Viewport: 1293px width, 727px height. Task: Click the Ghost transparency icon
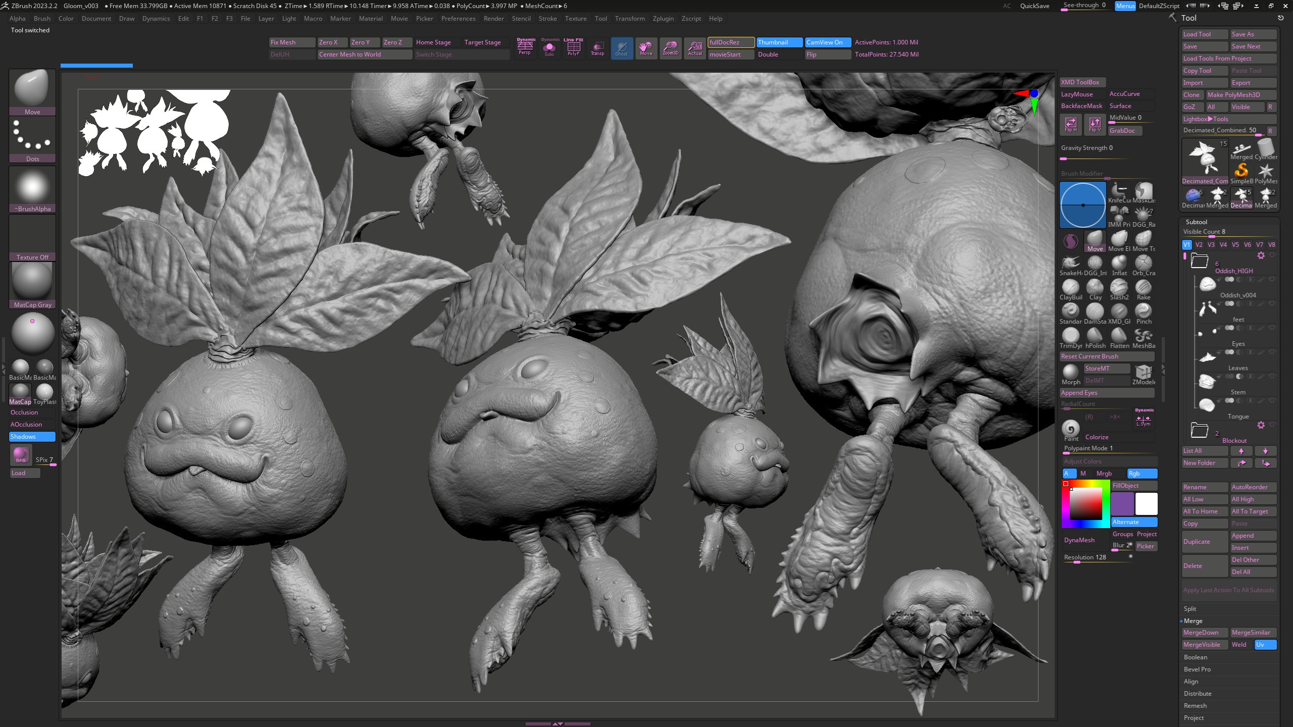point(621,48)
